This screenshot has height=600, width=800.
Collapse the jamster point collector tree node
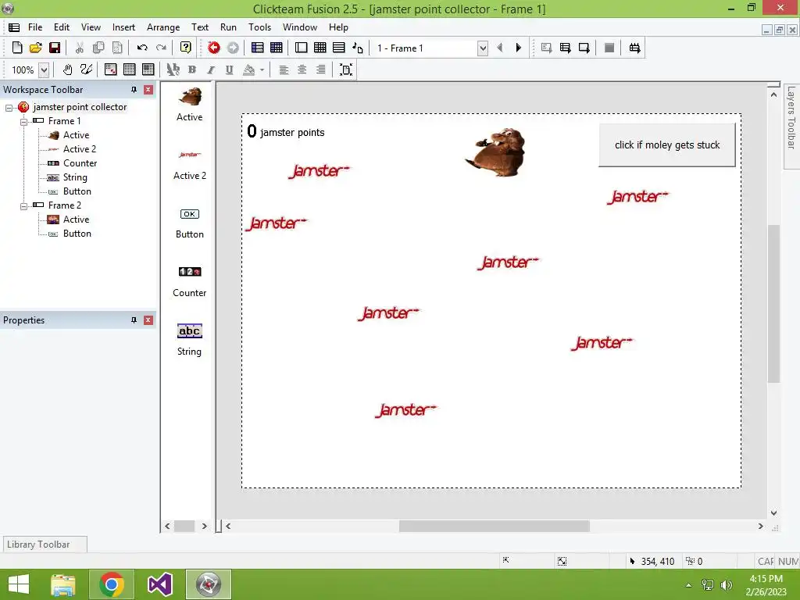point(9,108)
